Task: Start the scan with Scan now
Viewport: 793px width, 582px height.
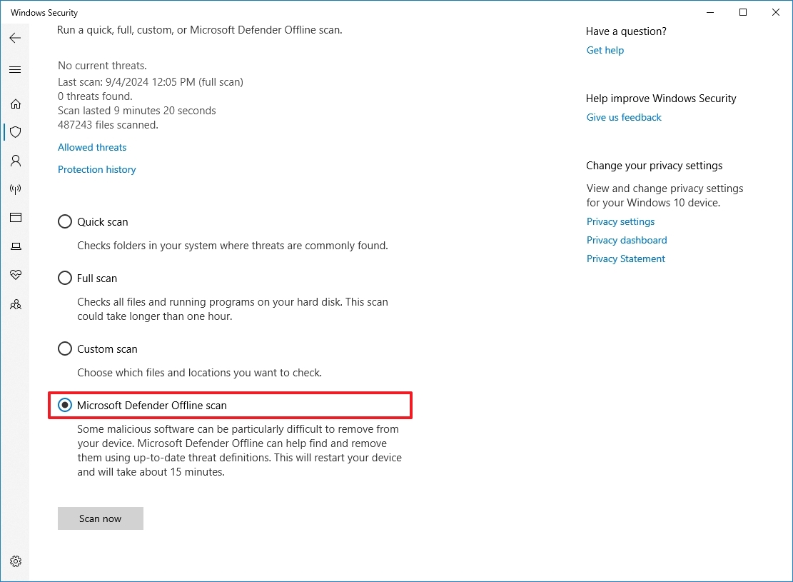Action: (x=100, y=518)
